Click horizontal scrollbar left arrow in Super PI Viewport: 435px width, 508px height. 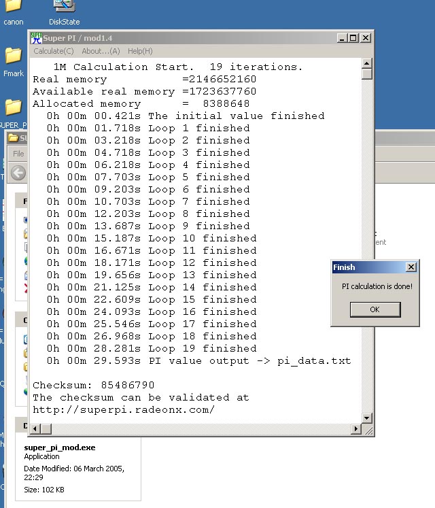[x=35, y=429]
